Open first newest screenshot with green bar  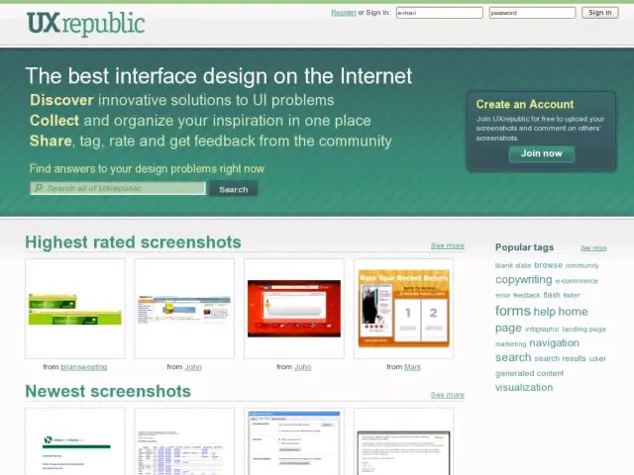(x=75, y=441)
